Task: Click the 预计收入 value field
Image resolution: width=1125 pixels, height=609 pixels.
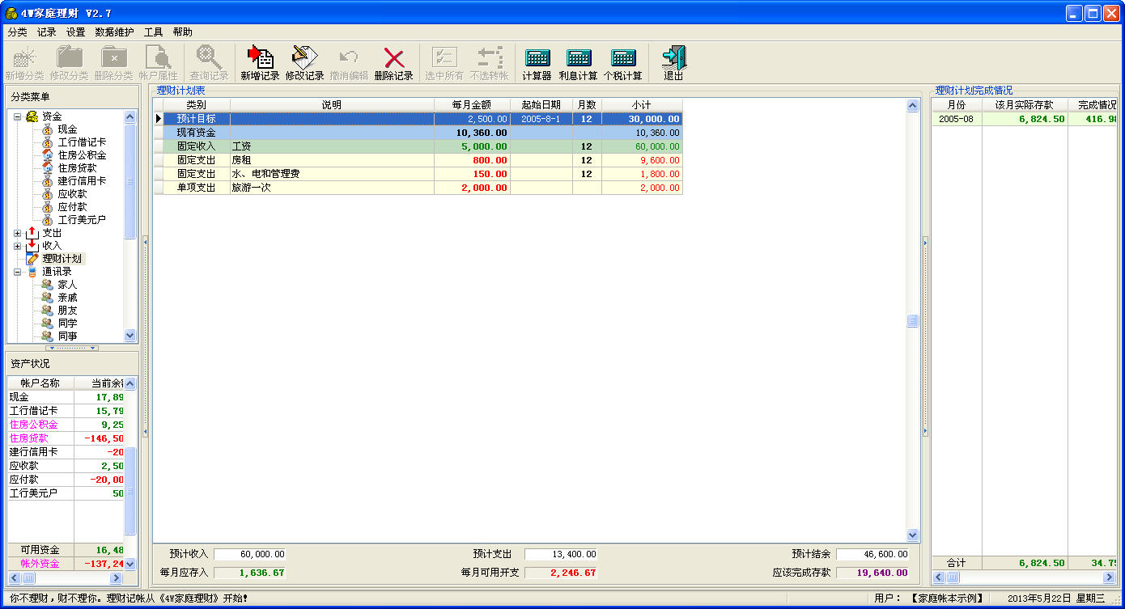Action: [x=250, y=554]
